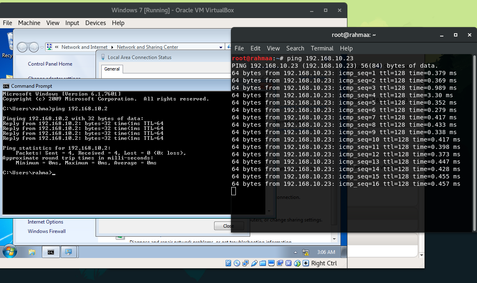Click Network and Internet breadcrumb
The width and height of the screenshot is (477, 283).
pos(84,47)
